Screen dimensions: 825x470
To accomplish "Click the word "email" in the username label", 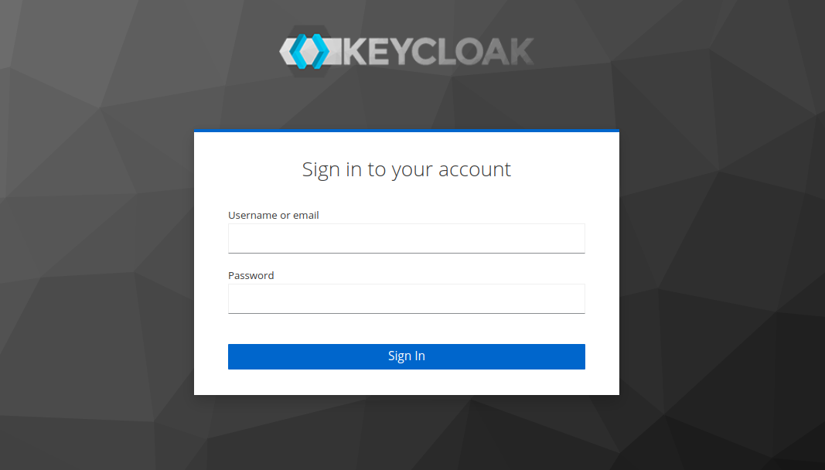I will 306,216.
